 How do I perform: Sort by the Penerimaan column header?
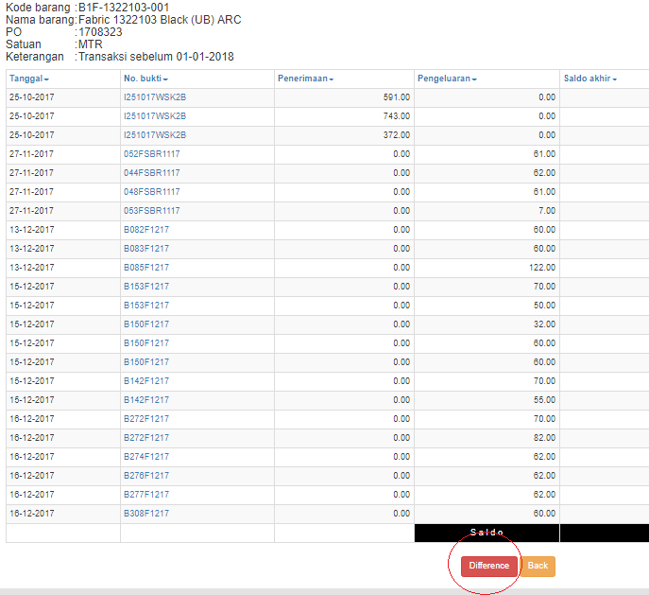305,79
